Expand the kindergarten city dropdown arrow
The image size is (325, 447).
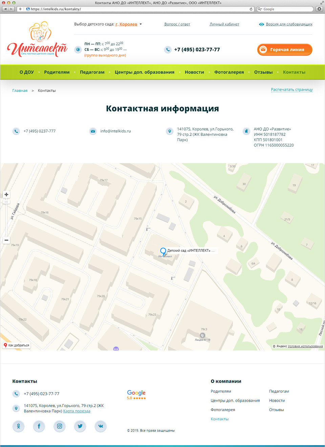pos(141,24)
